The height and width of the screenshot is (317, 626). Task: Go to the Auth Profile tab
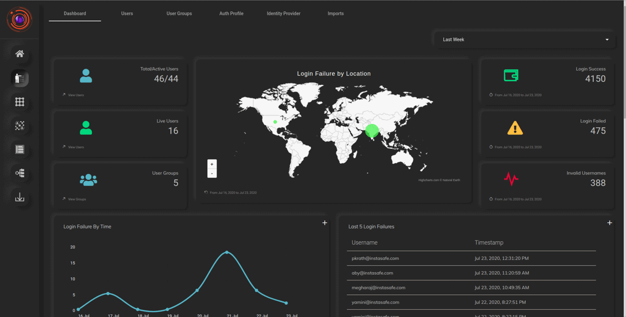click(x=231, y=13)
